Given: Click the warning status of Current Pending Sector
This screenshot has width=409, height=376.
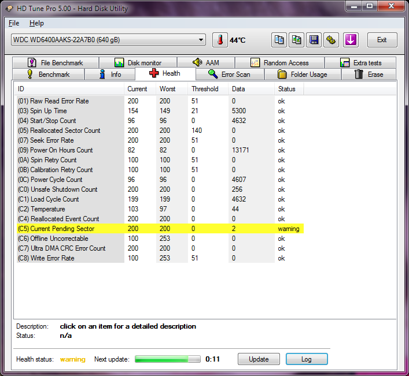Looking at the screenshot, I should pyautogui.click(x=289, y=229).
